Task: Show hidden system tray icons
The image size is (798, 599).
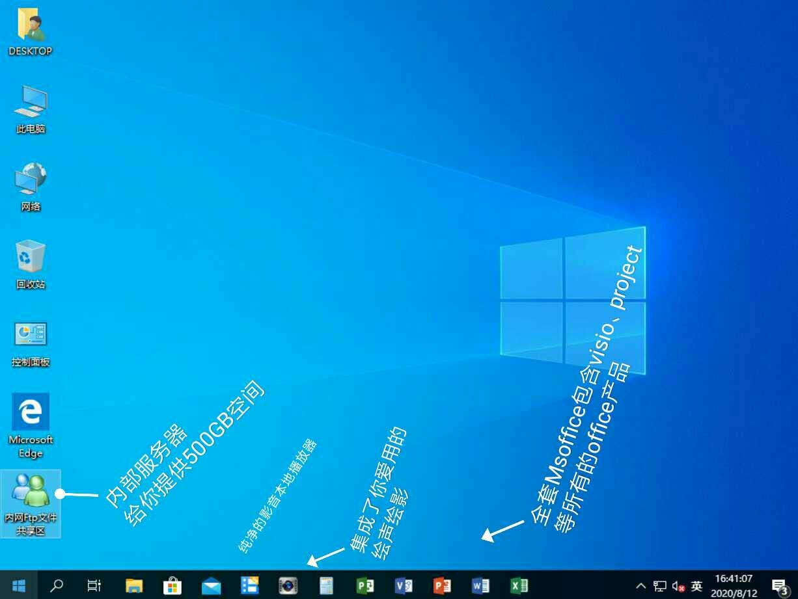Action: coord(641,586)
